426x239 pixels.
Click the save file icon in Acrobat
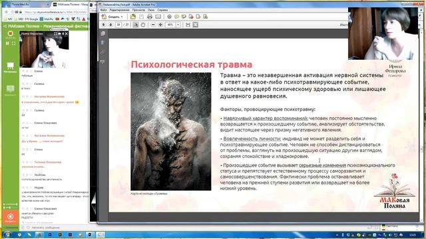[141, 17]
